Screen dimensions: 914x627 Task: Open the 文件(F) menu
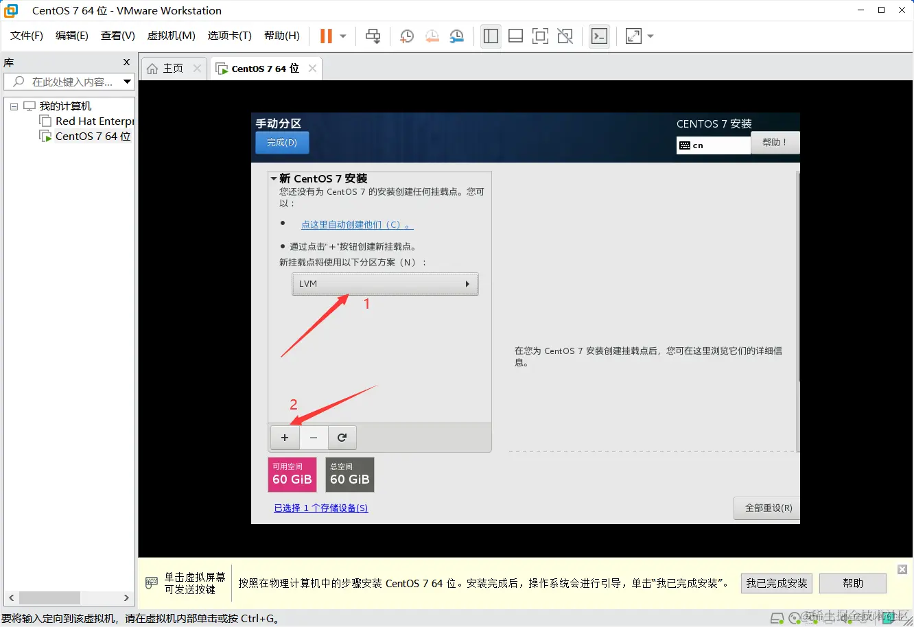[27, 36]
